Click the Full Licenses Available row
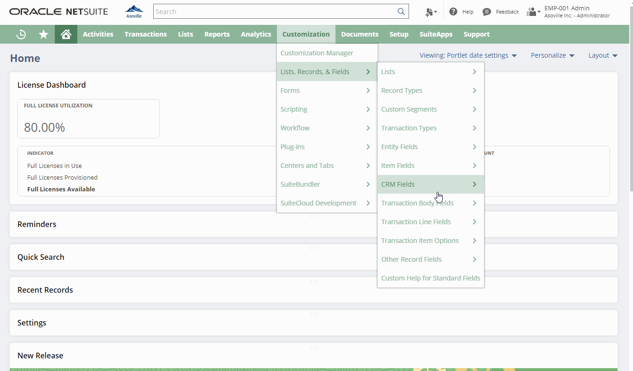 point(61,189)
